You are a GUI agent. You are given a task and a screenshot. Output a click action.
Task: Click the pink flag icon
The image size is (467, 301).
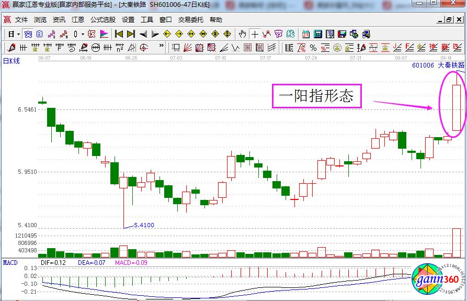coord(104,34)
